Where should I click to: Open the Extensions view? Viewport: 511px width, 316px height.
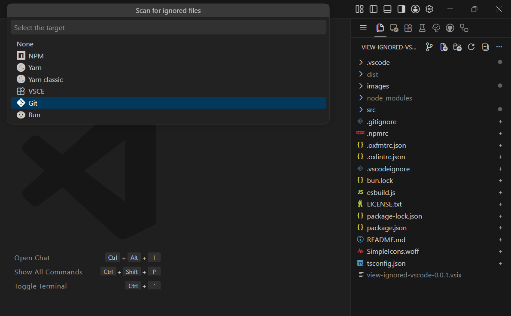408,28
